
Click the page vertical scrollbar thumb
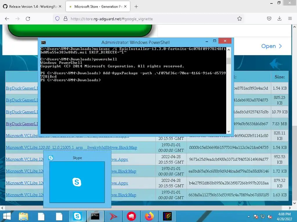(295, 163)
